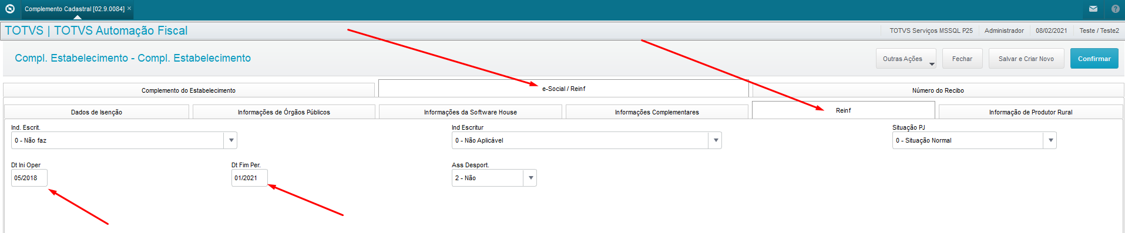Click the Confirmar button

(x=1094, y=59)
